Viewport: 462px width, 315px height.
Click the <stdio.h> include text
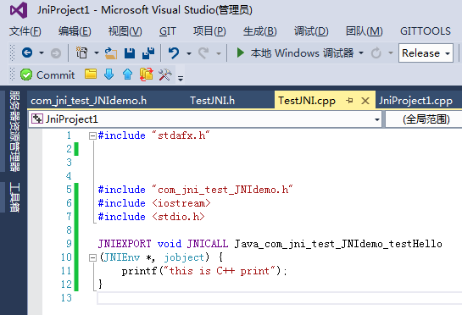click(178, 217)
